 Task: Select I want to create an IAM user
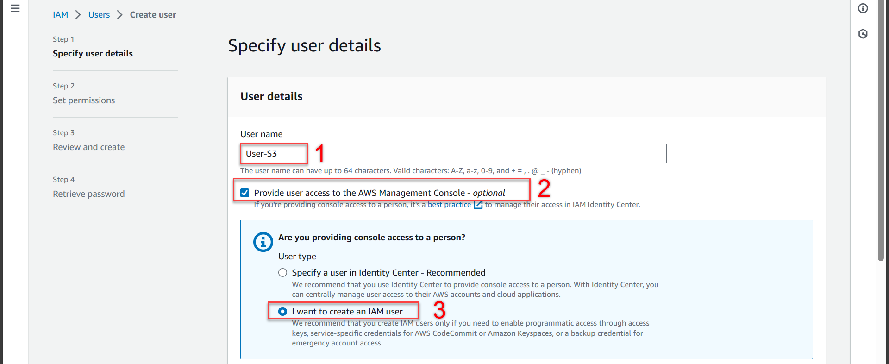point(282,312)
